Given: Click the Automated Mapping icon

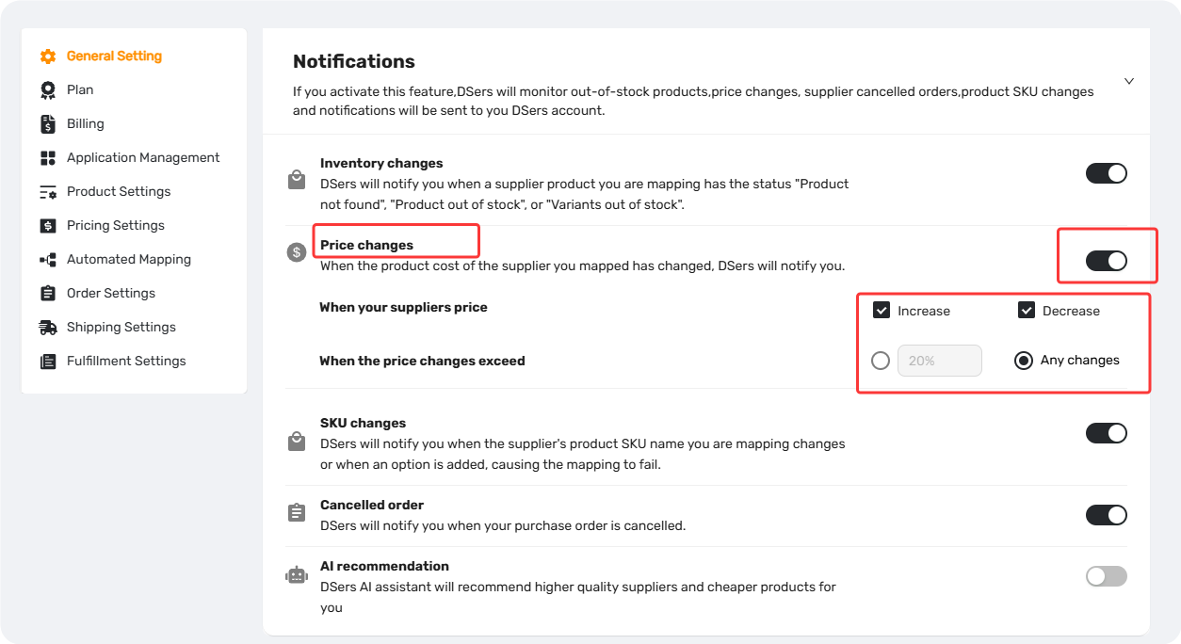Looking at the screenshot, I should 48,260.
